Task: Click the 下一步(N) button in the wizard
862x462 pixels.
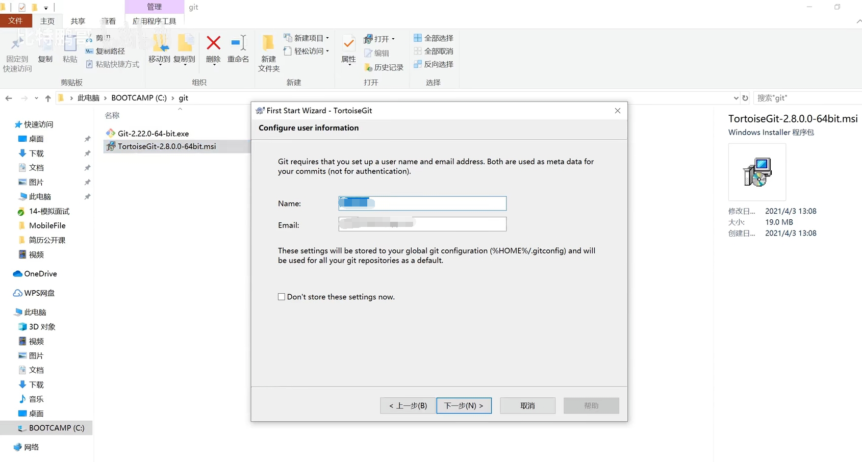Action: point(464,405)
